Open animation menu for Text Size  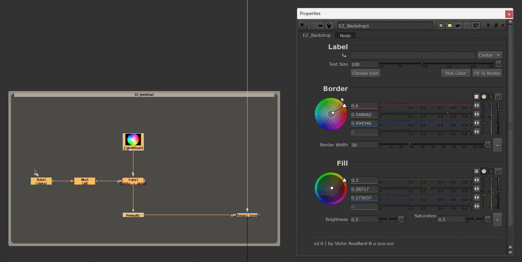[499, 64]
